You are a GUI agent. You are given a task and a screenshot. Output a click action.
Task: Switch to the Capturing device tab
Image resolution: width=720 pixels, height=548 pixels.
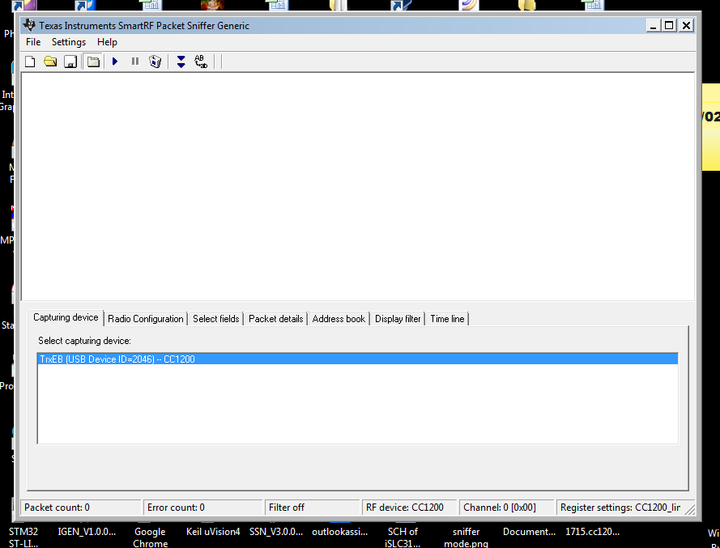point(66,317)
